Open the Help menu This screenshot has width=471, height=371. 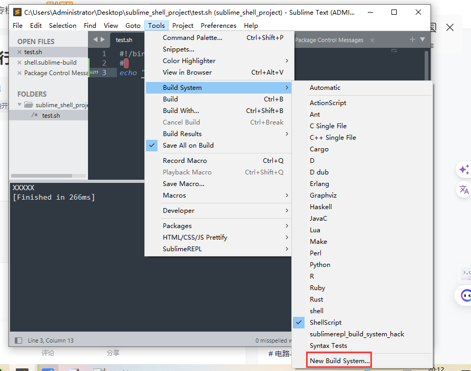(251, 26)
